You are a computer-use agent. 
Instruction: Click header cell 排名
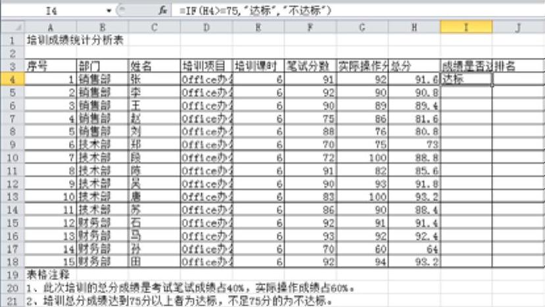[518, 66]
